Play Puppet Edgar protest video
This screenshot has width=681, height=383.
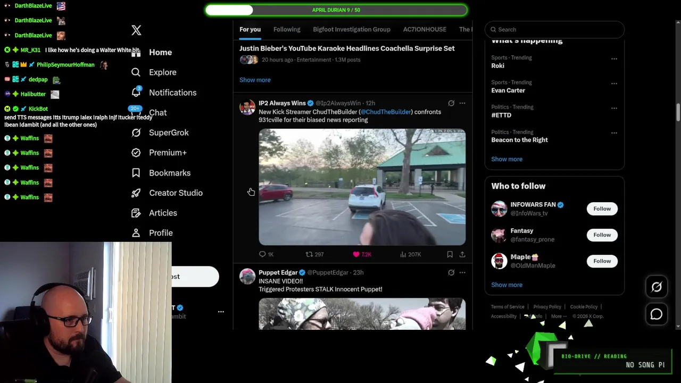coord(362,314)
